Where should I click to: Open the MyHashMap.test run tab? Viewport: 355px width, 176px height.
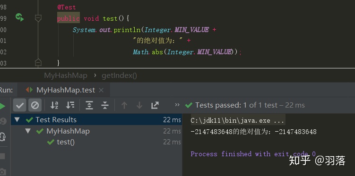(64, 90)
